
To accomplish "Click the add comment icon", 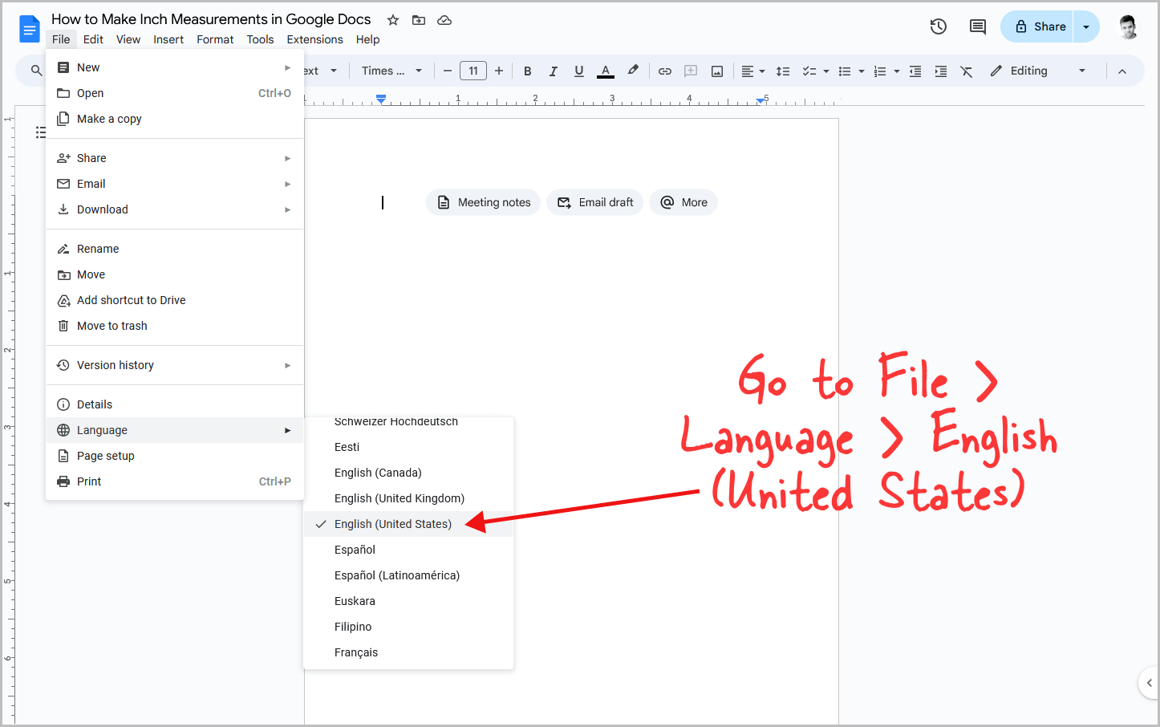I will (691, 71).
